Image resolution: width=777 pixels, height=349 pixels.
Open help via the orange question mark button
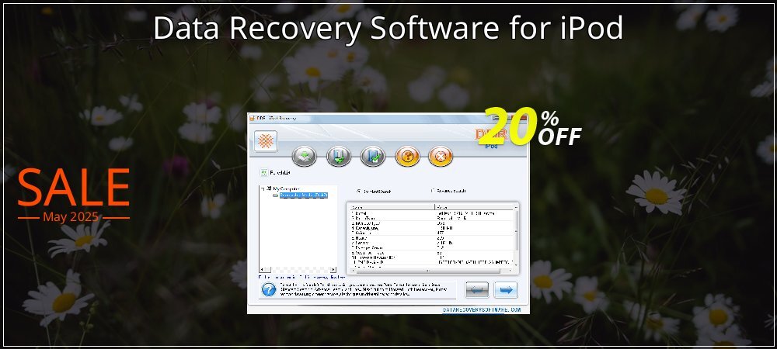[x=407, y=157]
